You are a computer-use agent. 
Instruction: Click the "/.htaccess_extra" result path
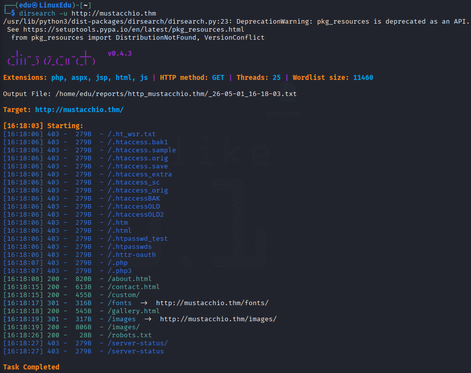140,174
